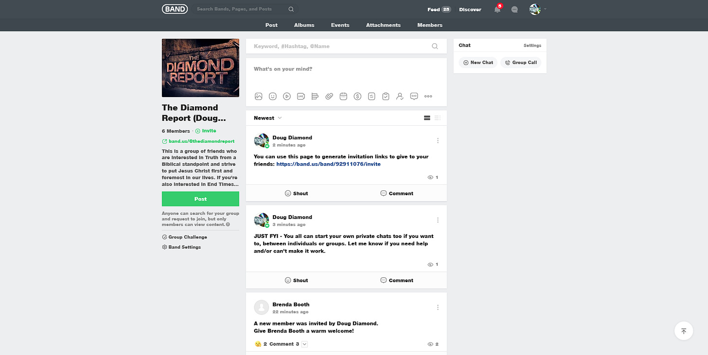Image resolution: width=708 pixels, height=355 pixels.
Task: Start a LIVE broadcast from composer
Action: tap(301, 96)
